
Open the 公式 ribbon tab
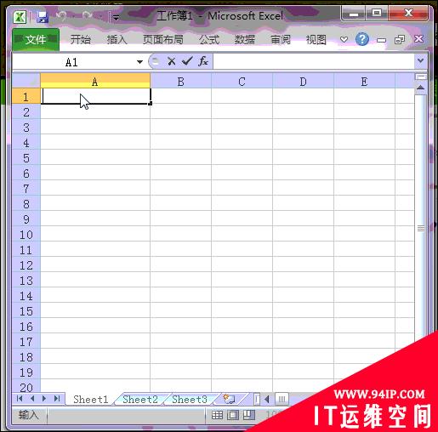209,39
